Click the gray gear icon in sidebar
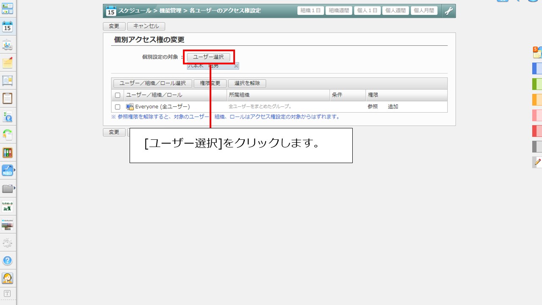This screenshot has height=305, width=542. click(x=7, y=243)
